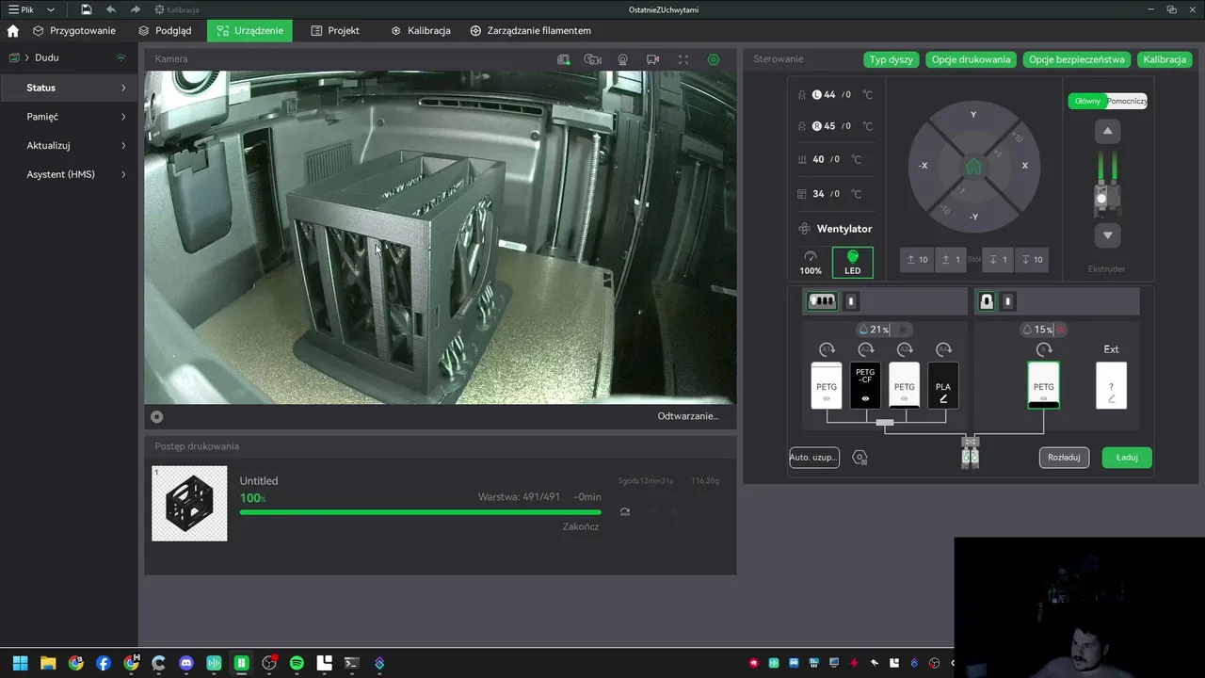Click the video recording icon above camera
The height and width of the screenshot is (678, 1205).
pyautogui.click(x=652, y=59)
